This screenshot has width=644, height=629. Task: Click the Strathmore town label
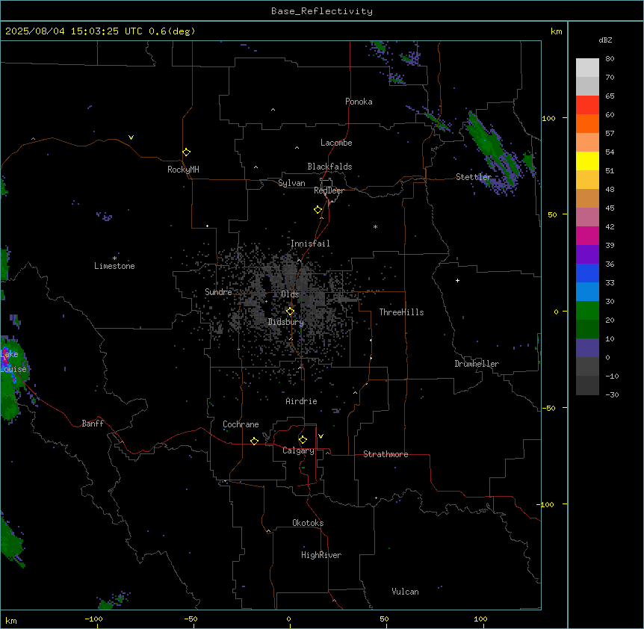386,454
